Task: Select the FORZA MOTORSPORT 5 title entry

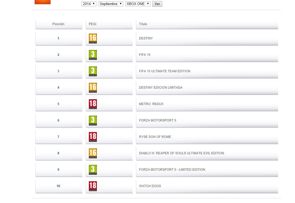Action: point(157,120)
